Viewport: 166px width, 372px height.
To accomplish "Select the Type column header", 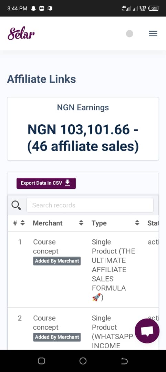I will pyautogui.click(x=99, y=223).
